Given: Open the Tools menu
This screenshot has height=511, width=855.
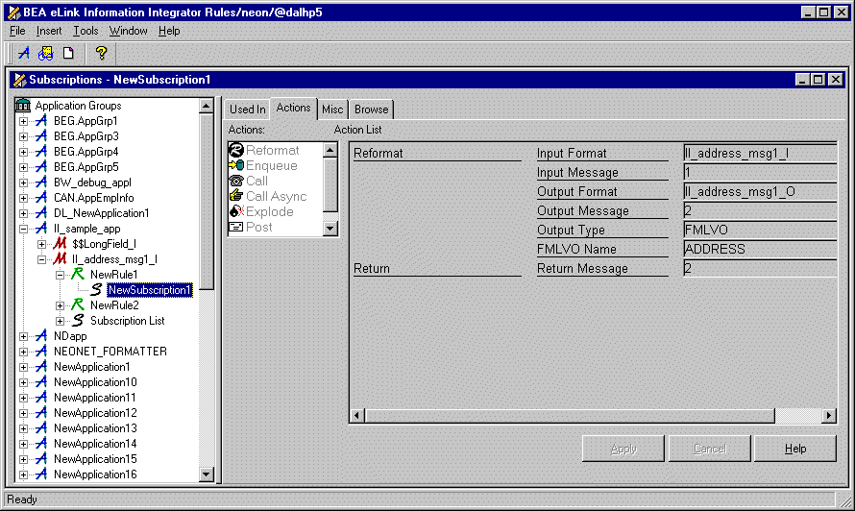Looking at the screenshot, I should pyautogui.click(x=85, y=31).
